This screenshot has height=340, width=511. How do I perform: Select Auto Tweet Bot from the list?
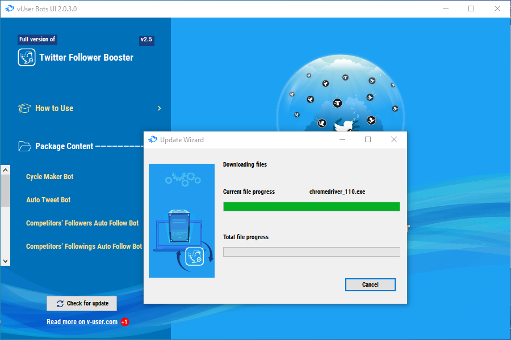48,200
